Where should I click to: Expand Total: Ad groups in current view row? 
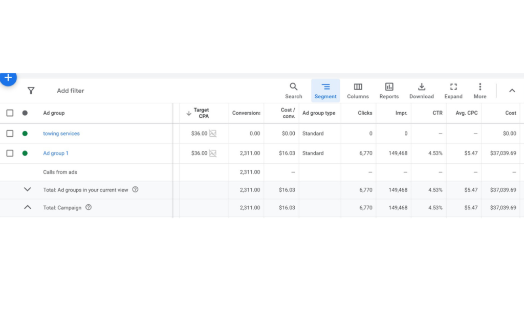pos(28,189)
